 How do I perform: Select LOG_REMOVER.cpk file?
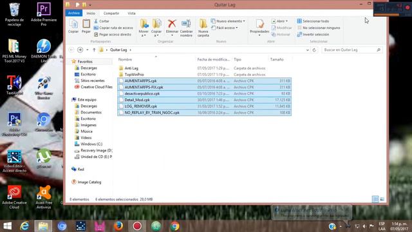tap(204, 106)
